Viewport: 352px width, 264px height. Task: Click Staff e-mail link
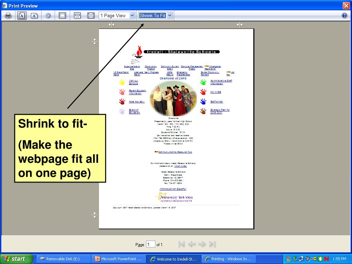[x=217, y=102]
